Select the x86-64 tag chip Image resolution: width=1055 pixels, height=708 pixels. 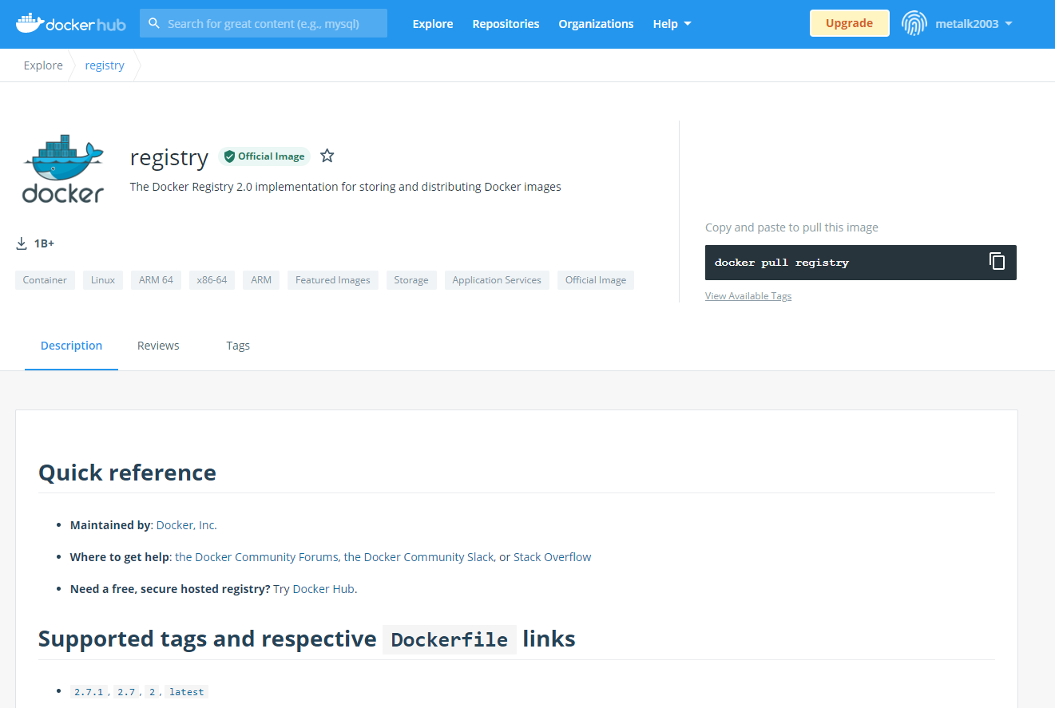click(212, 280)
